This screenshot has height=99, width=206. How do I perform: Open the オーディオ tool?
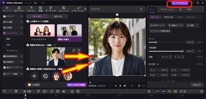tap(50, 9)
